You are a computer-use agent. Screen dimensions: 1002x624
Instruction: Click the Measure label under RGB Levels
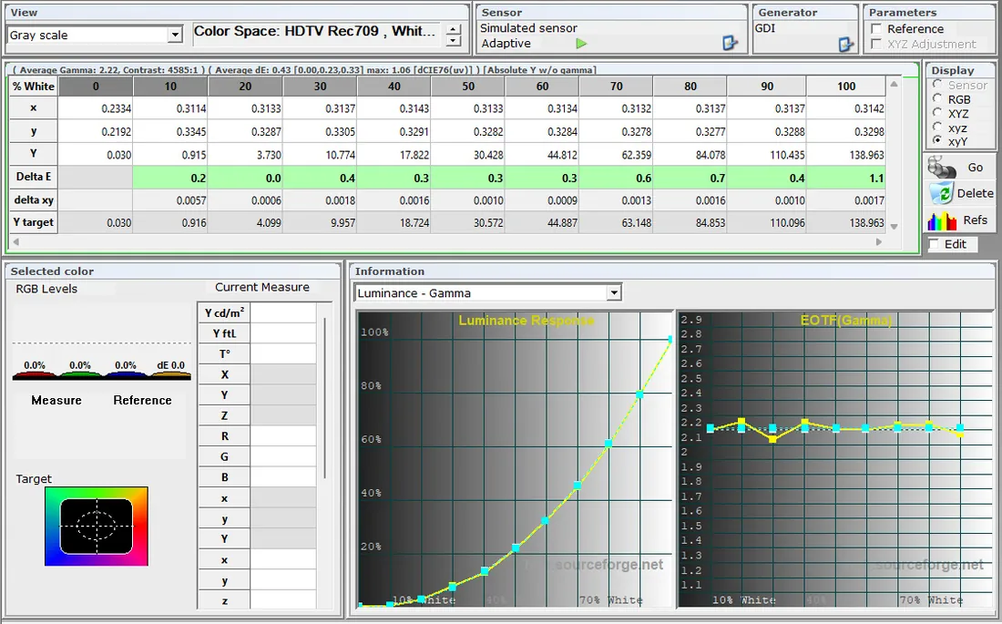point(56,400)
